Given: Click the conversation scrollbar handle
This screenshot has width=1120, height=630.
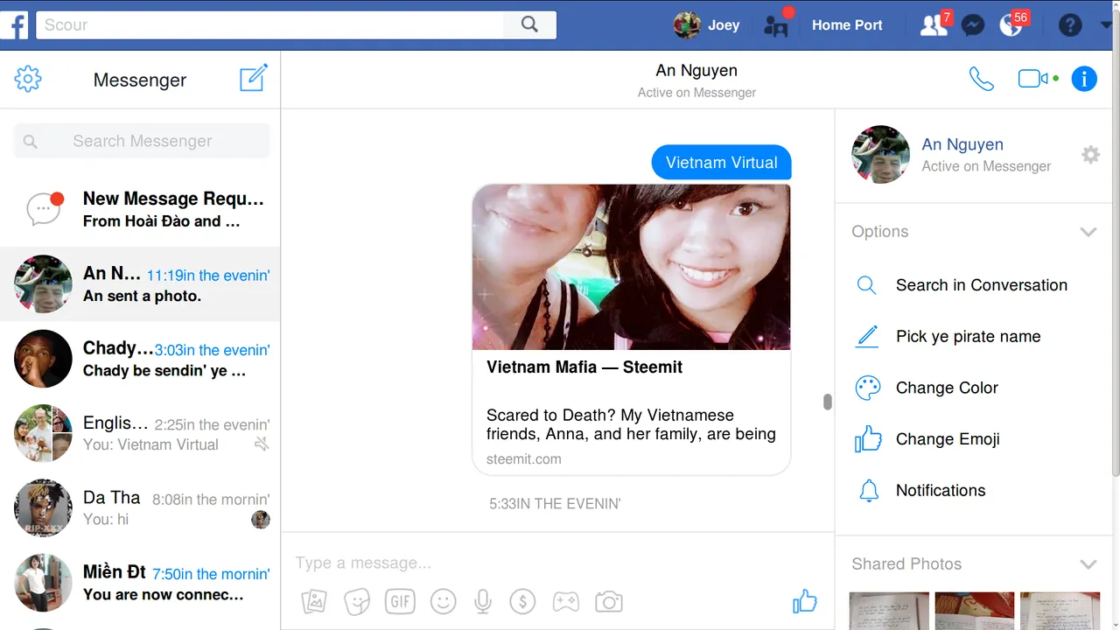Looking at the screenshot, I should pyautogui.click(x=827, y=402).
